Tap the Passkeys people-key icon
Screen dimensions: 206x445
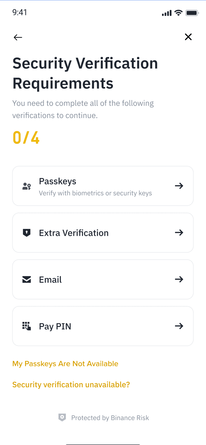[x=27, y=186]
